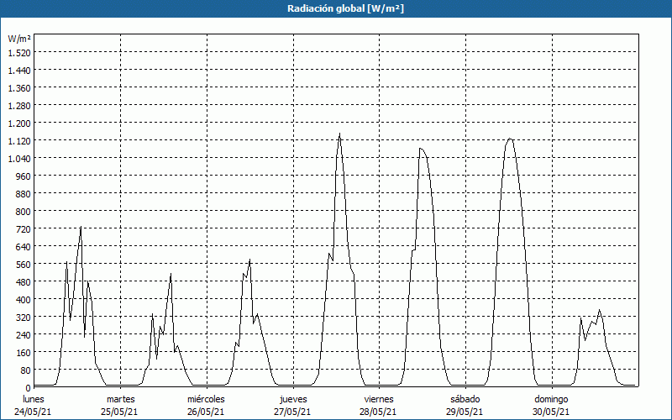Click Monday's radiation peak near 720
Screen dimensions: 672x420
pos(81,227)
